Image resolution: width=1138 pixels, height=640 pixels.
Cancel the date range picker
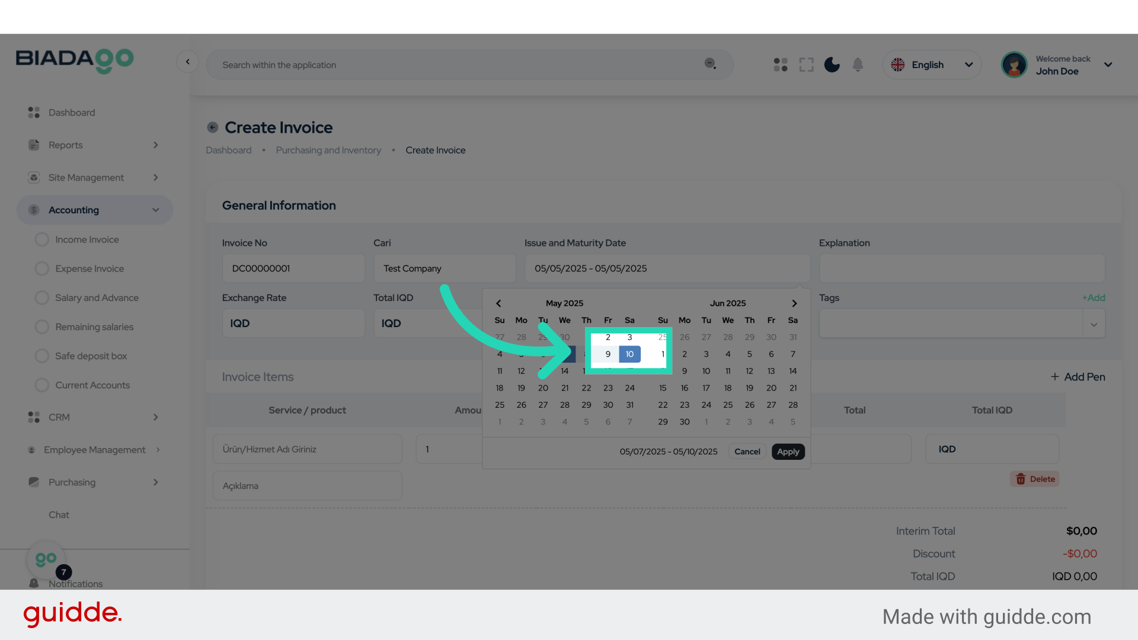747,452
